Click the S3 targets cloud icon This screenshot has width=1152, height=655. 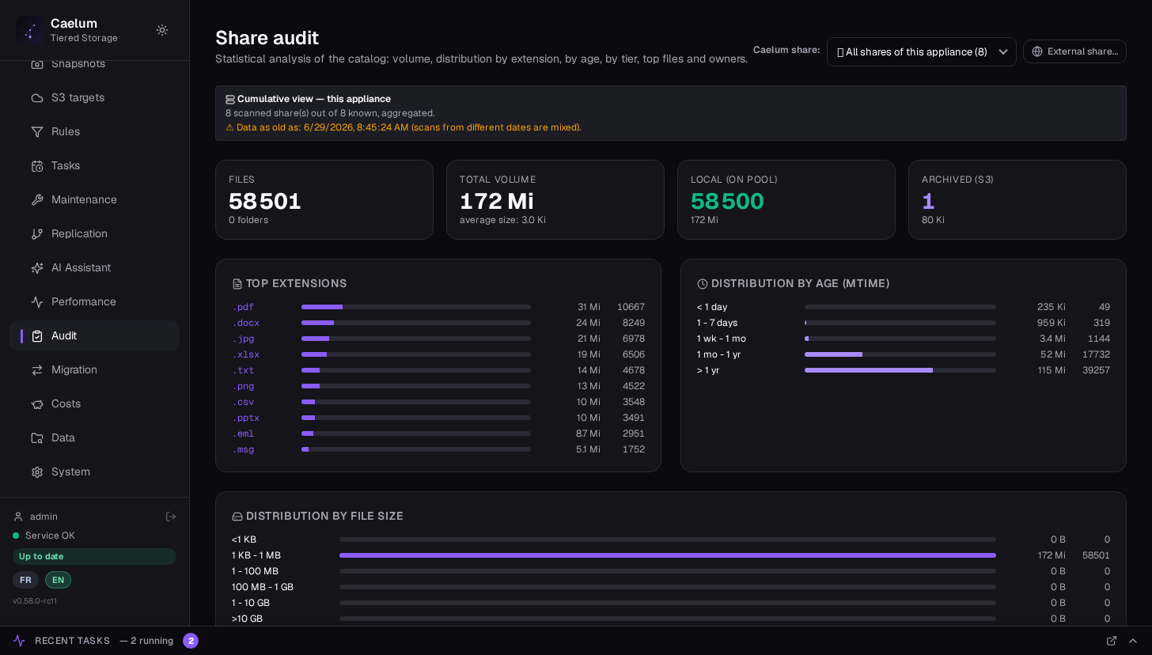coord(37,97)
